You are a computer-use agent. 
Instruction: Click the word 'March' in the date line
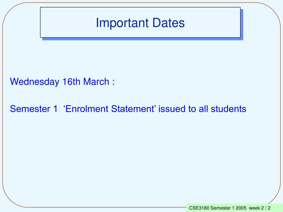tap(96, 81)
